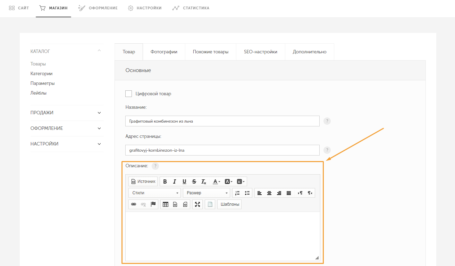Go to САЙТ in top navigation
Screen dimensions: 455x266
19,8
